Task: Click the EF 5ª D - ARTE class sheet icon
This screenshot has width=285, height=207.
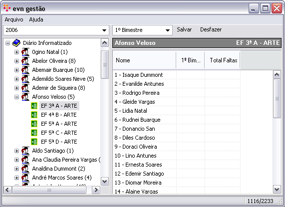Action: coord(34,142)
